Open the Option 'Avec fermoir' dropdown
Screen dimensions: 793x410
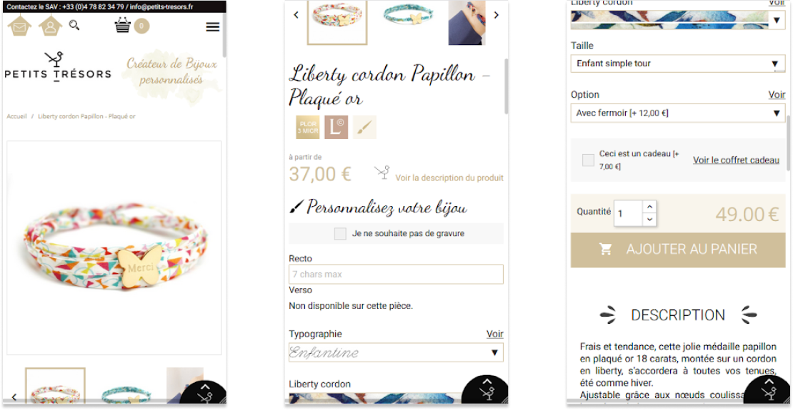(x=678, y=113)
